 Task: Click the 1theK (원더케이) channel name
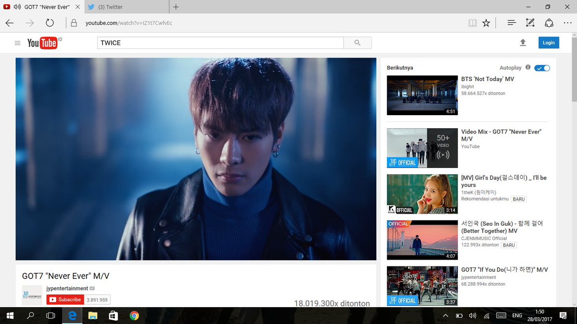pos(479,192)
